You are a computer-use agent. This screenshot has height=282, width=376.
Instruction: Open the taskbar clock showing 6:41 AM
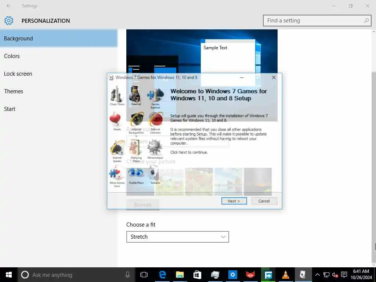[x=361, y=275]
